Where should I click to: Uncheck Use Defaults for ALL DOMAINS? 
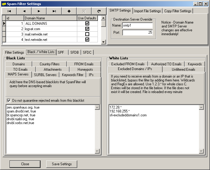[87, 23]
